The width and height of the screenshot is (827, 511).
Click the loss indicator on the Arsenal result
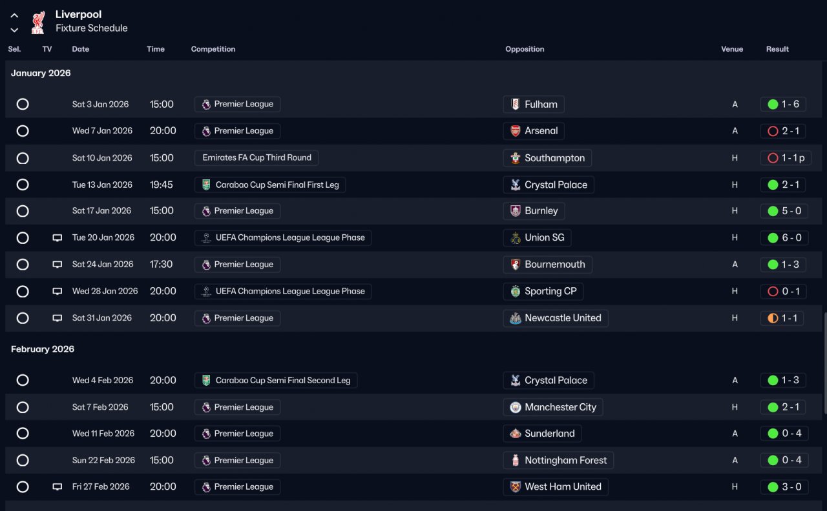[773, 131]
